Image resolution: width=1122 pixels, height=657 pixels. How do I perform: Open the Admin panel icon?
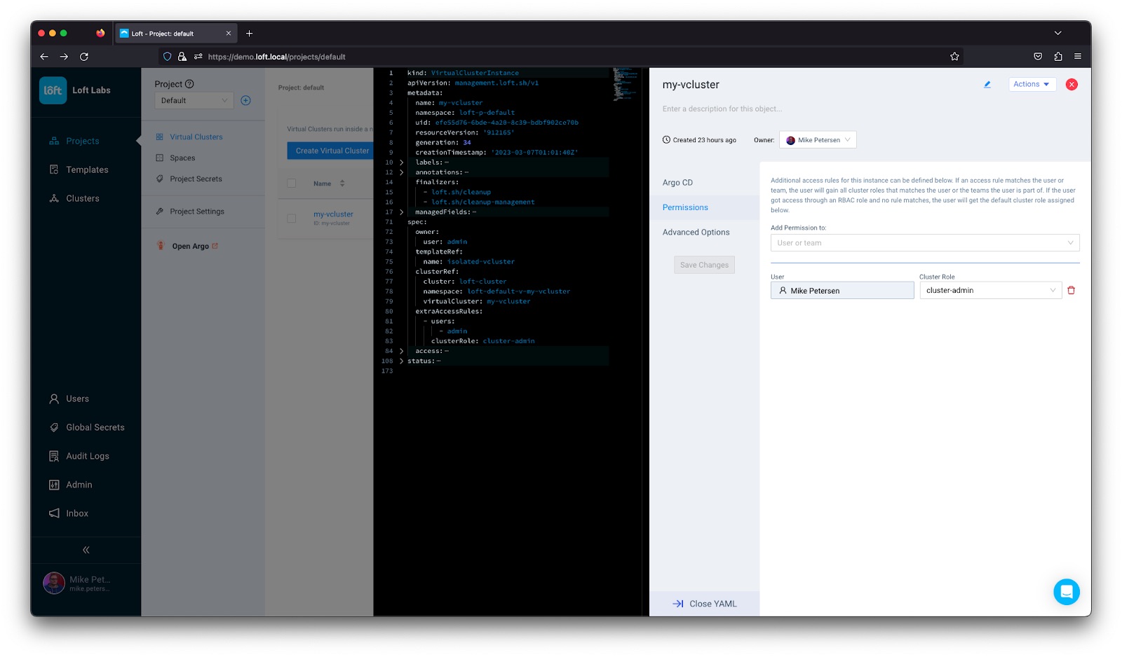(x=79, y=484)
